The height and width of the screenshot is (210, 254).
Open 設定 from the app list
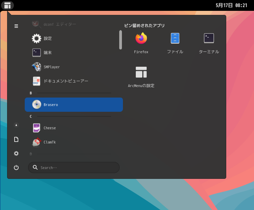click(74, 38)
